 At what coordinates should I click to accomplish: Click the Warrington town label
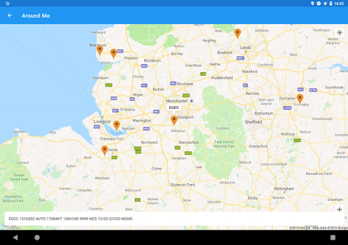142,121
